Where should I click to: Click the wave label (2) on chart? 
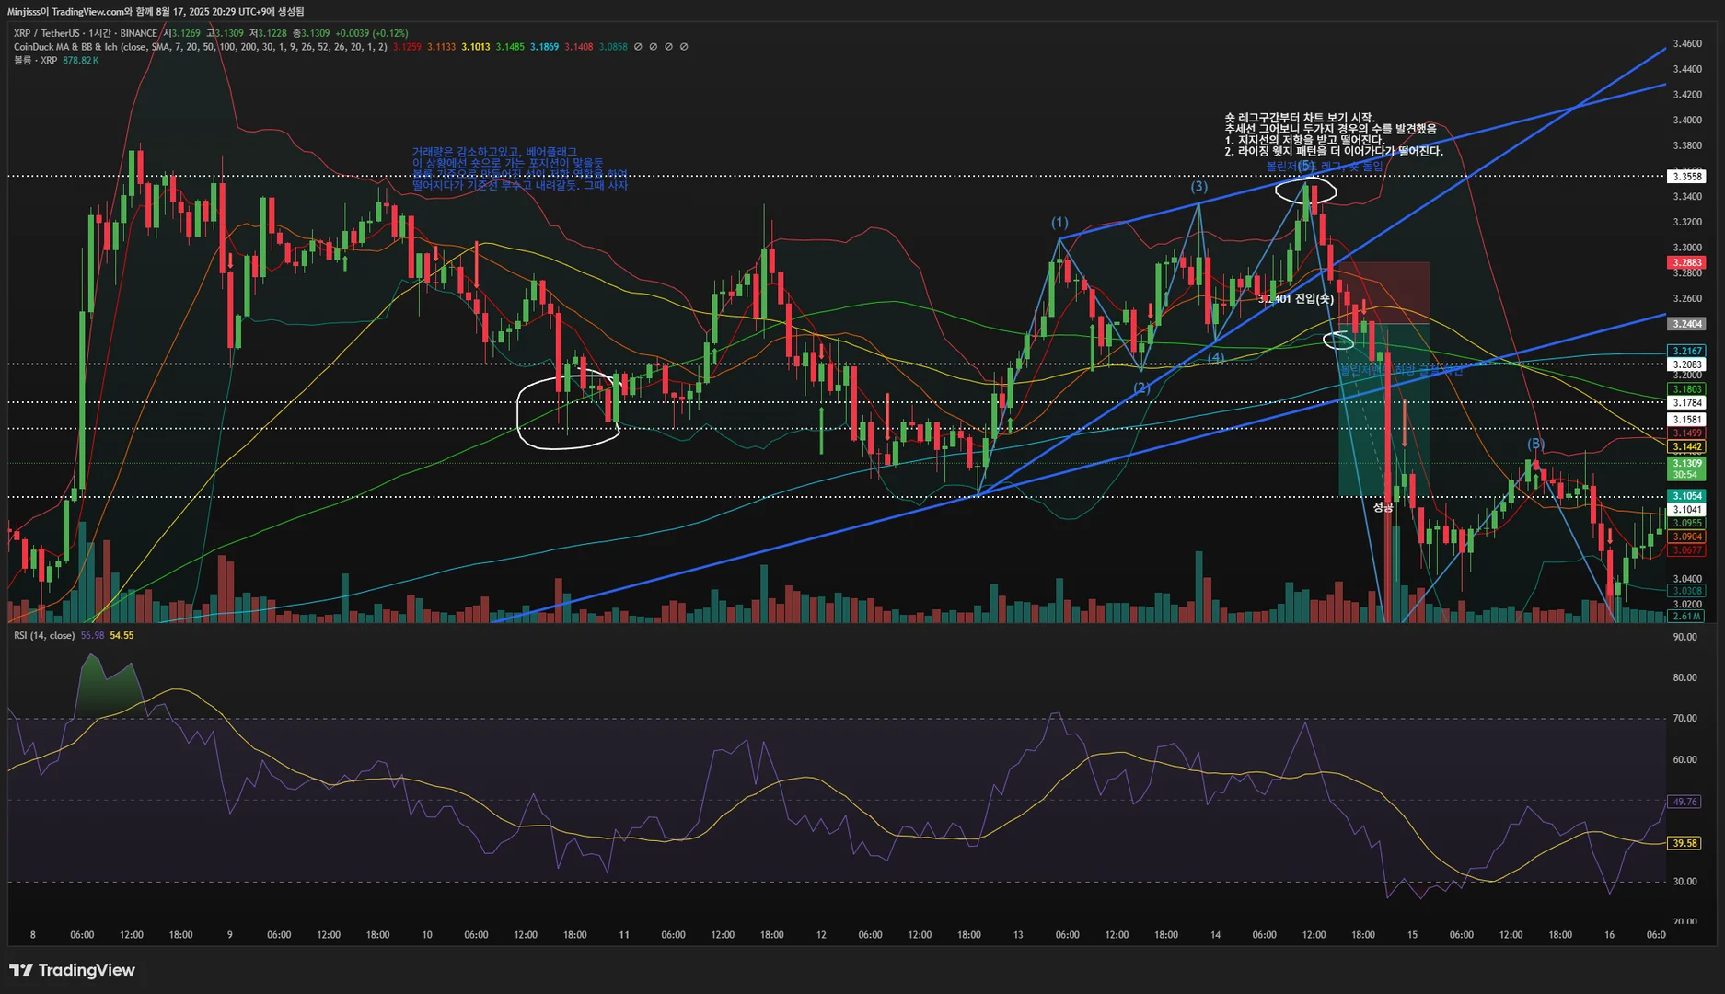(x=1141, y=388)
